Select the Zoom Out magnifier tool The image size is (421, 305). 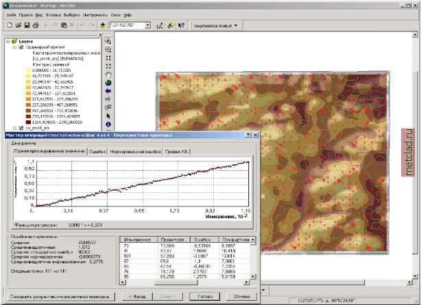108,50
